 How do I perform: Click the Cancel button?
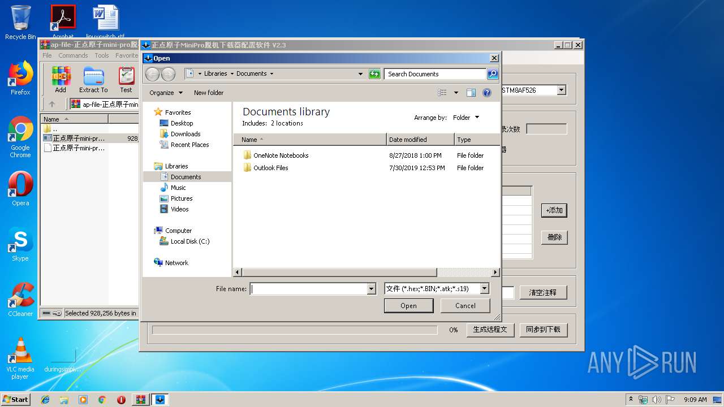click(x=466, y=306)
